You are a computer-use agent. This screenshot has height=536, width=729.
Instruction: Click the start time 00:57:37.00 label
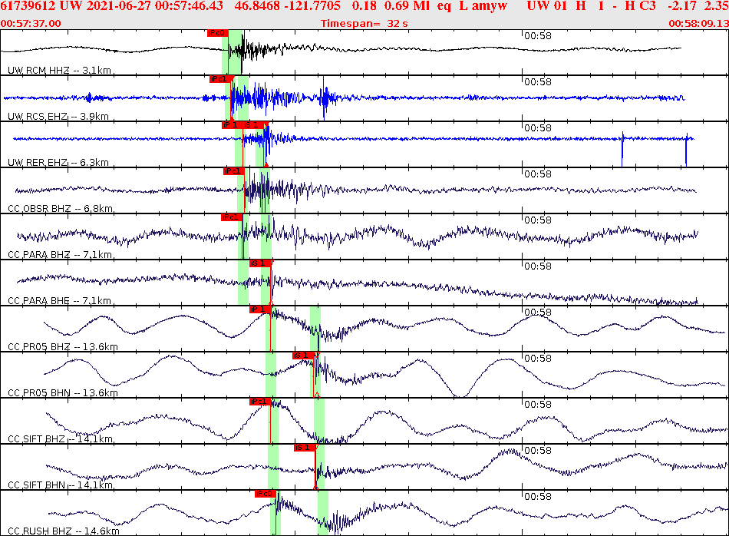pos(31,22)
